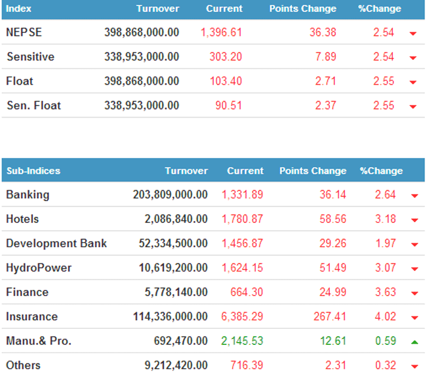Open the NEPSE index name
This screenshot has width=429, height=375.
[x=24, y=32]
